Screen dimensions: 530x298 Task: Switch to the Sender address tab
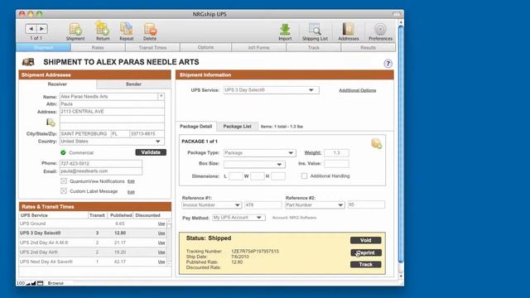[133, 84]
